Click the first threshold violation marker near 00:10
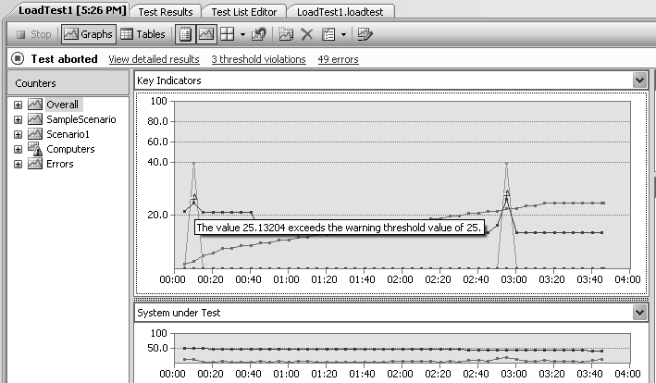656x383 pixels. click(x=194, y=197)
